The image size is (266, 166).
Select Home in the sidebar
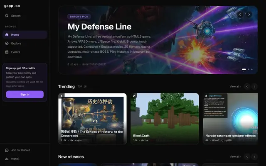pyautogui.click(x=25, y=35)
